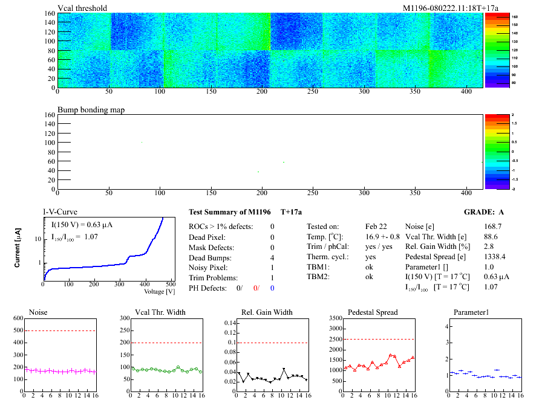Select the "Vcal threshold" heatmap title
This screenshot has width=542, height=406.
click(x=82, y=8)
